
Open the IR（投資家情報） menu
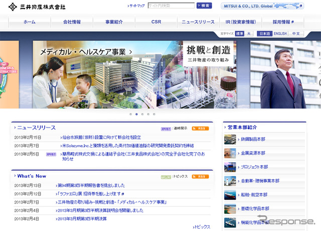click(x=241, y=22)
